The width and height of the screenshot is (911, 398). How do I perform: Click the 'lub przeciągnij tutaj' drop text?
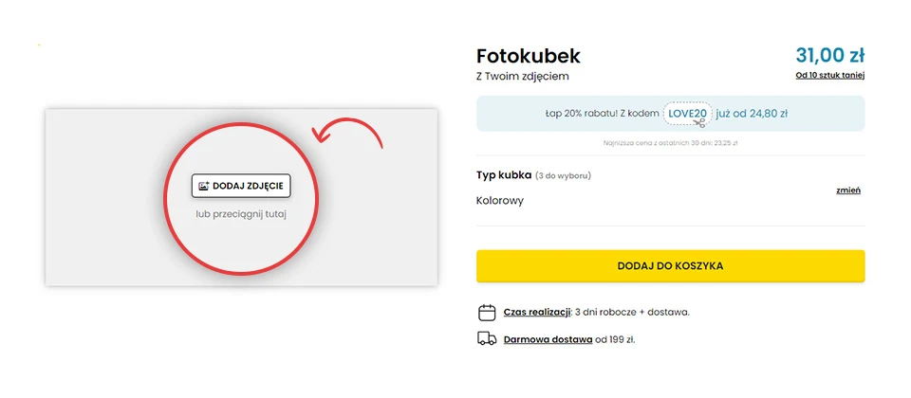point(241,214)
